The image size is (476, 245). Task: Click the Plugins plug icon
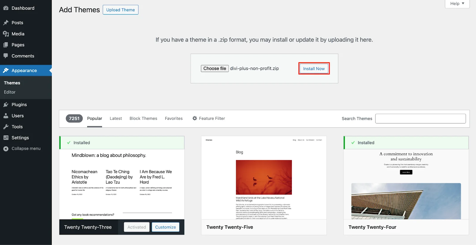6,105
